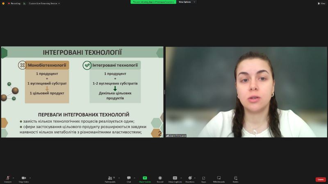Open Notes

pos(235,179)
